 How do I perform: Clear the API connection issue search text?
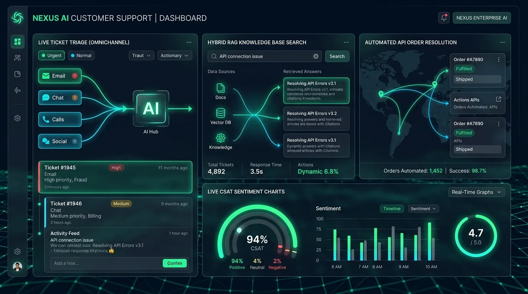coord(316,56)
